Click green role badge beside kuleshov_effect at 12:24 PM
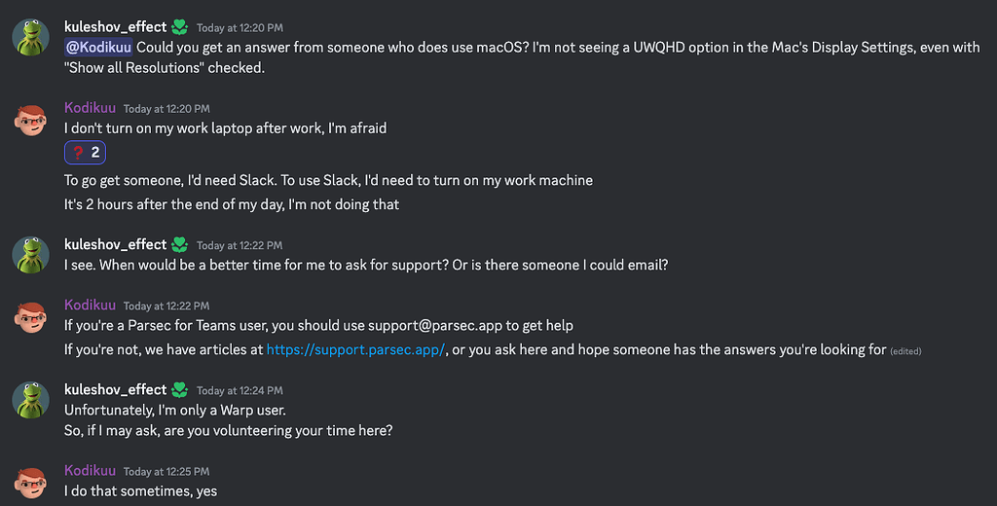 (x=180, y=390)
